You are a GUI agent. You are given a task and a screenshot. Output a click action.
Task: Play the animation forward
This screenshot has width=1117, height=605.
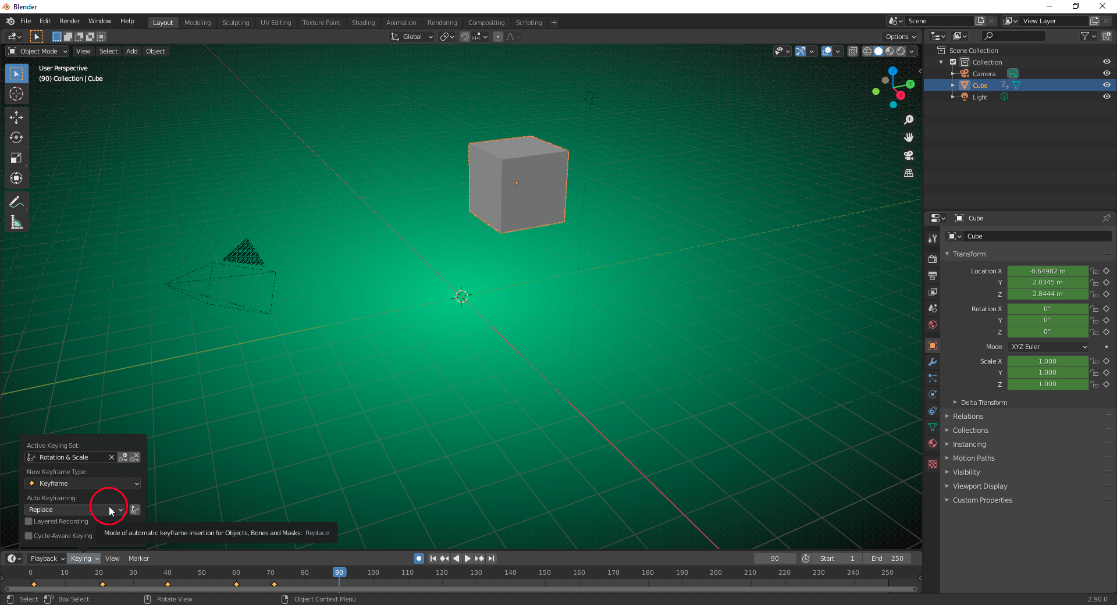[468, 558]
